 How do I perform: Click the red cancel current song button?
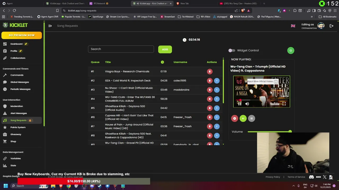234,118
